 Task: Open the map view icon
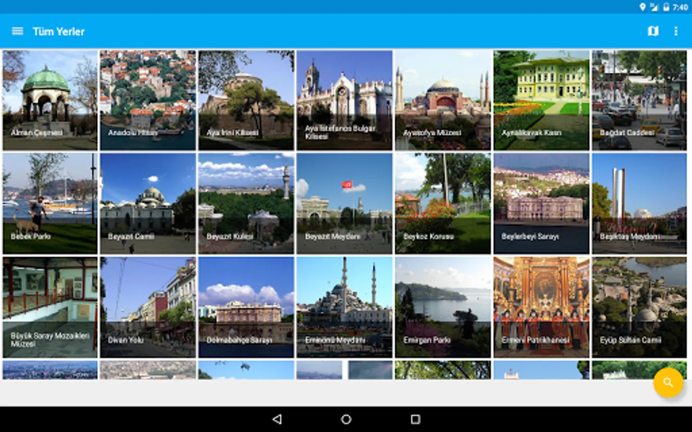tap(653, 31)
